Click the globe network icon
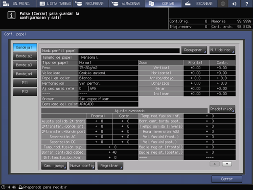This screenshot has height=190, width=253. pos(223,3)
